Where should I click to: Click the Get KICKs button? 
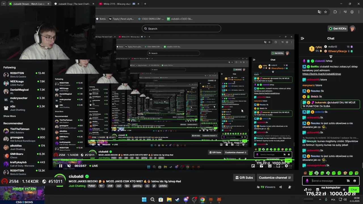click(x=337, y=29)
